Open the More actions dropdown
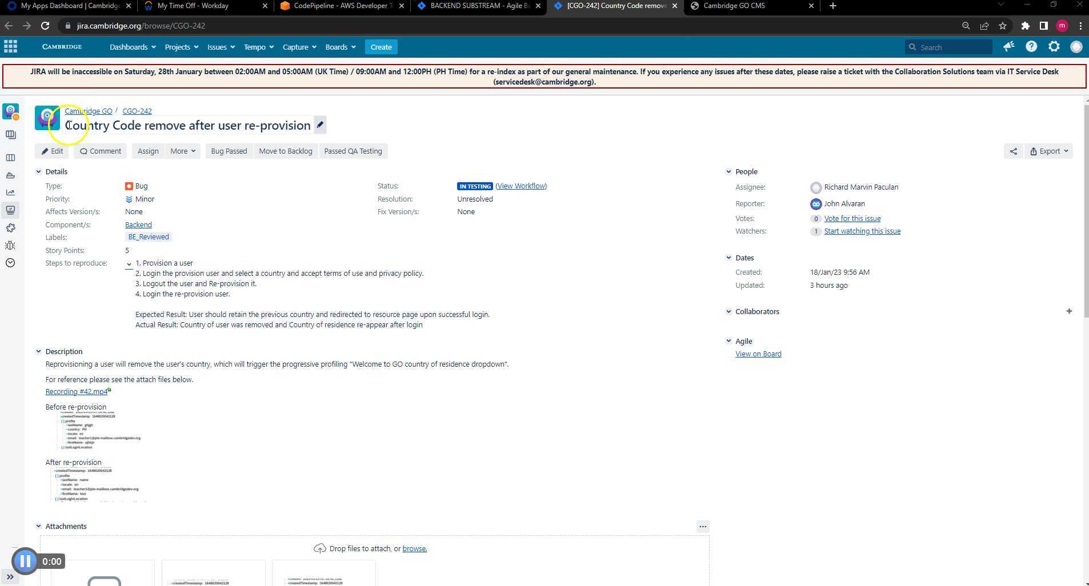The image size is (1089, 586). [182, 151]
